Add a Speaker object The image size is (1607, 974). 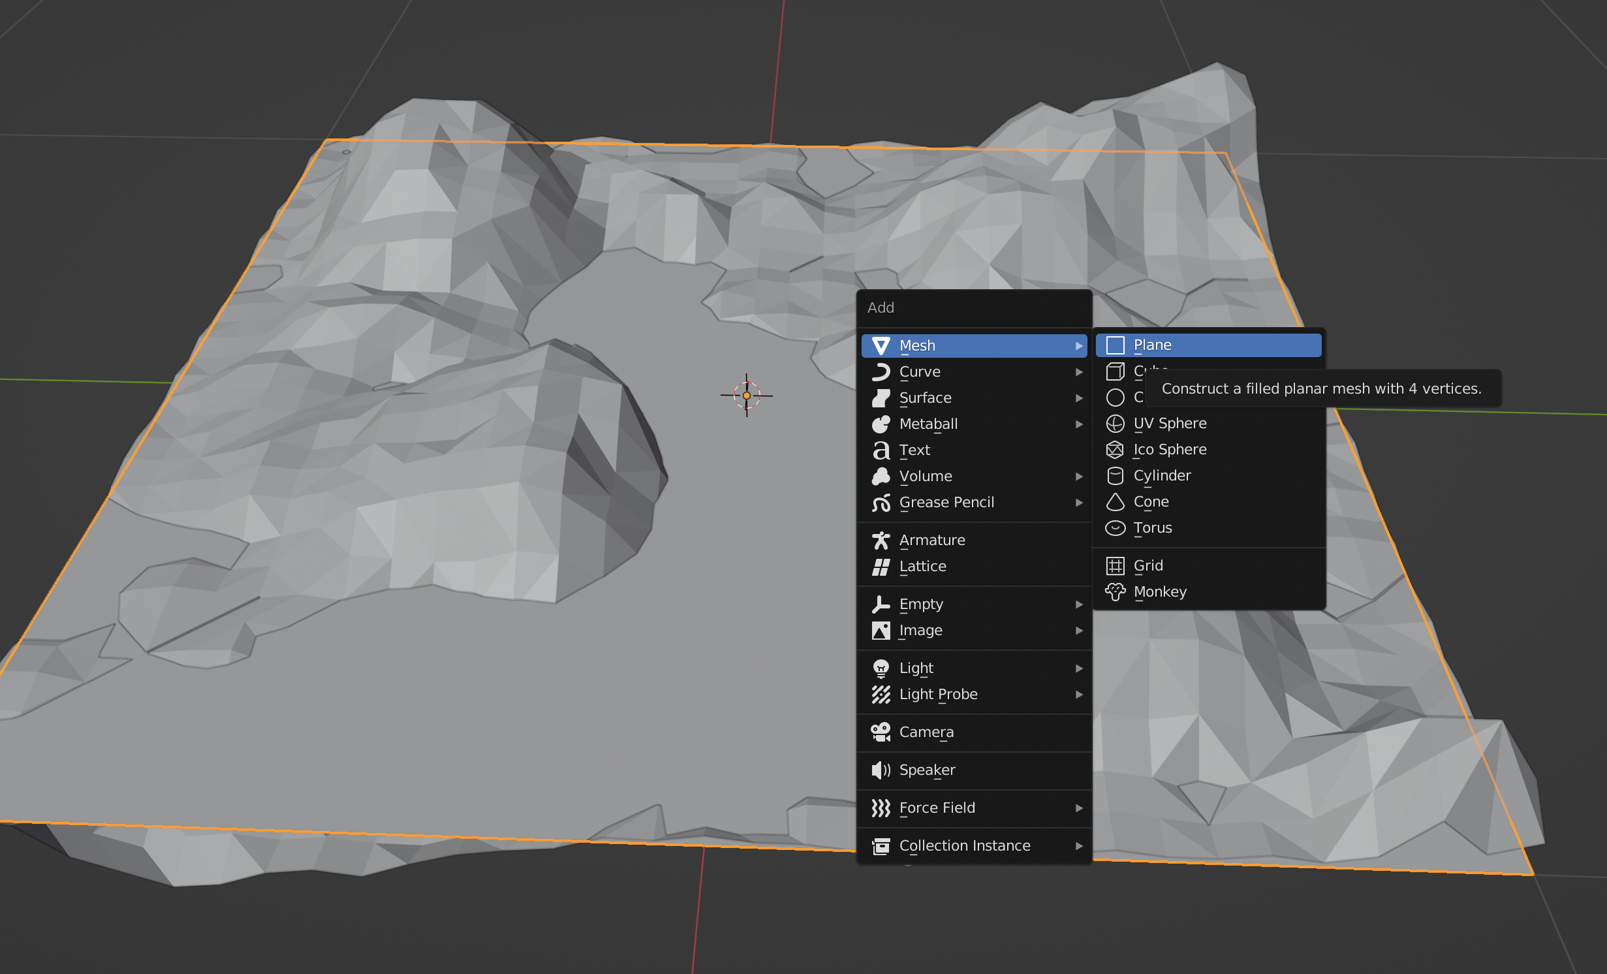[927, 770]
